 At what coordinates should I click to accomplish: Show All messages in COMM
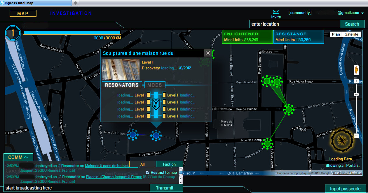pos(142,164)
